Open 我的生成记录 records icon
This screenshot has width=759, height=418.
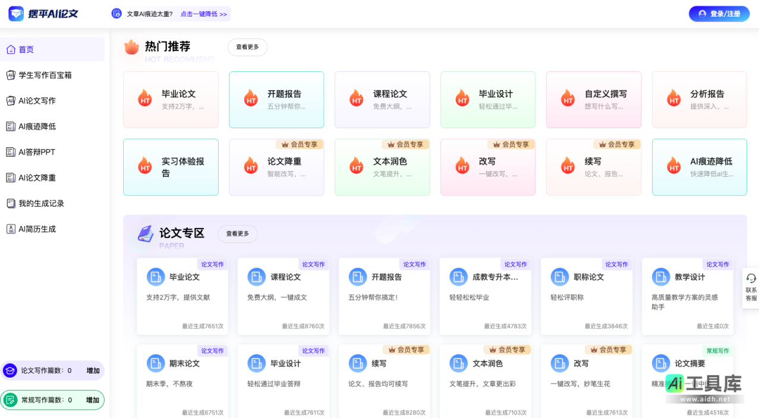click(10, 202)
